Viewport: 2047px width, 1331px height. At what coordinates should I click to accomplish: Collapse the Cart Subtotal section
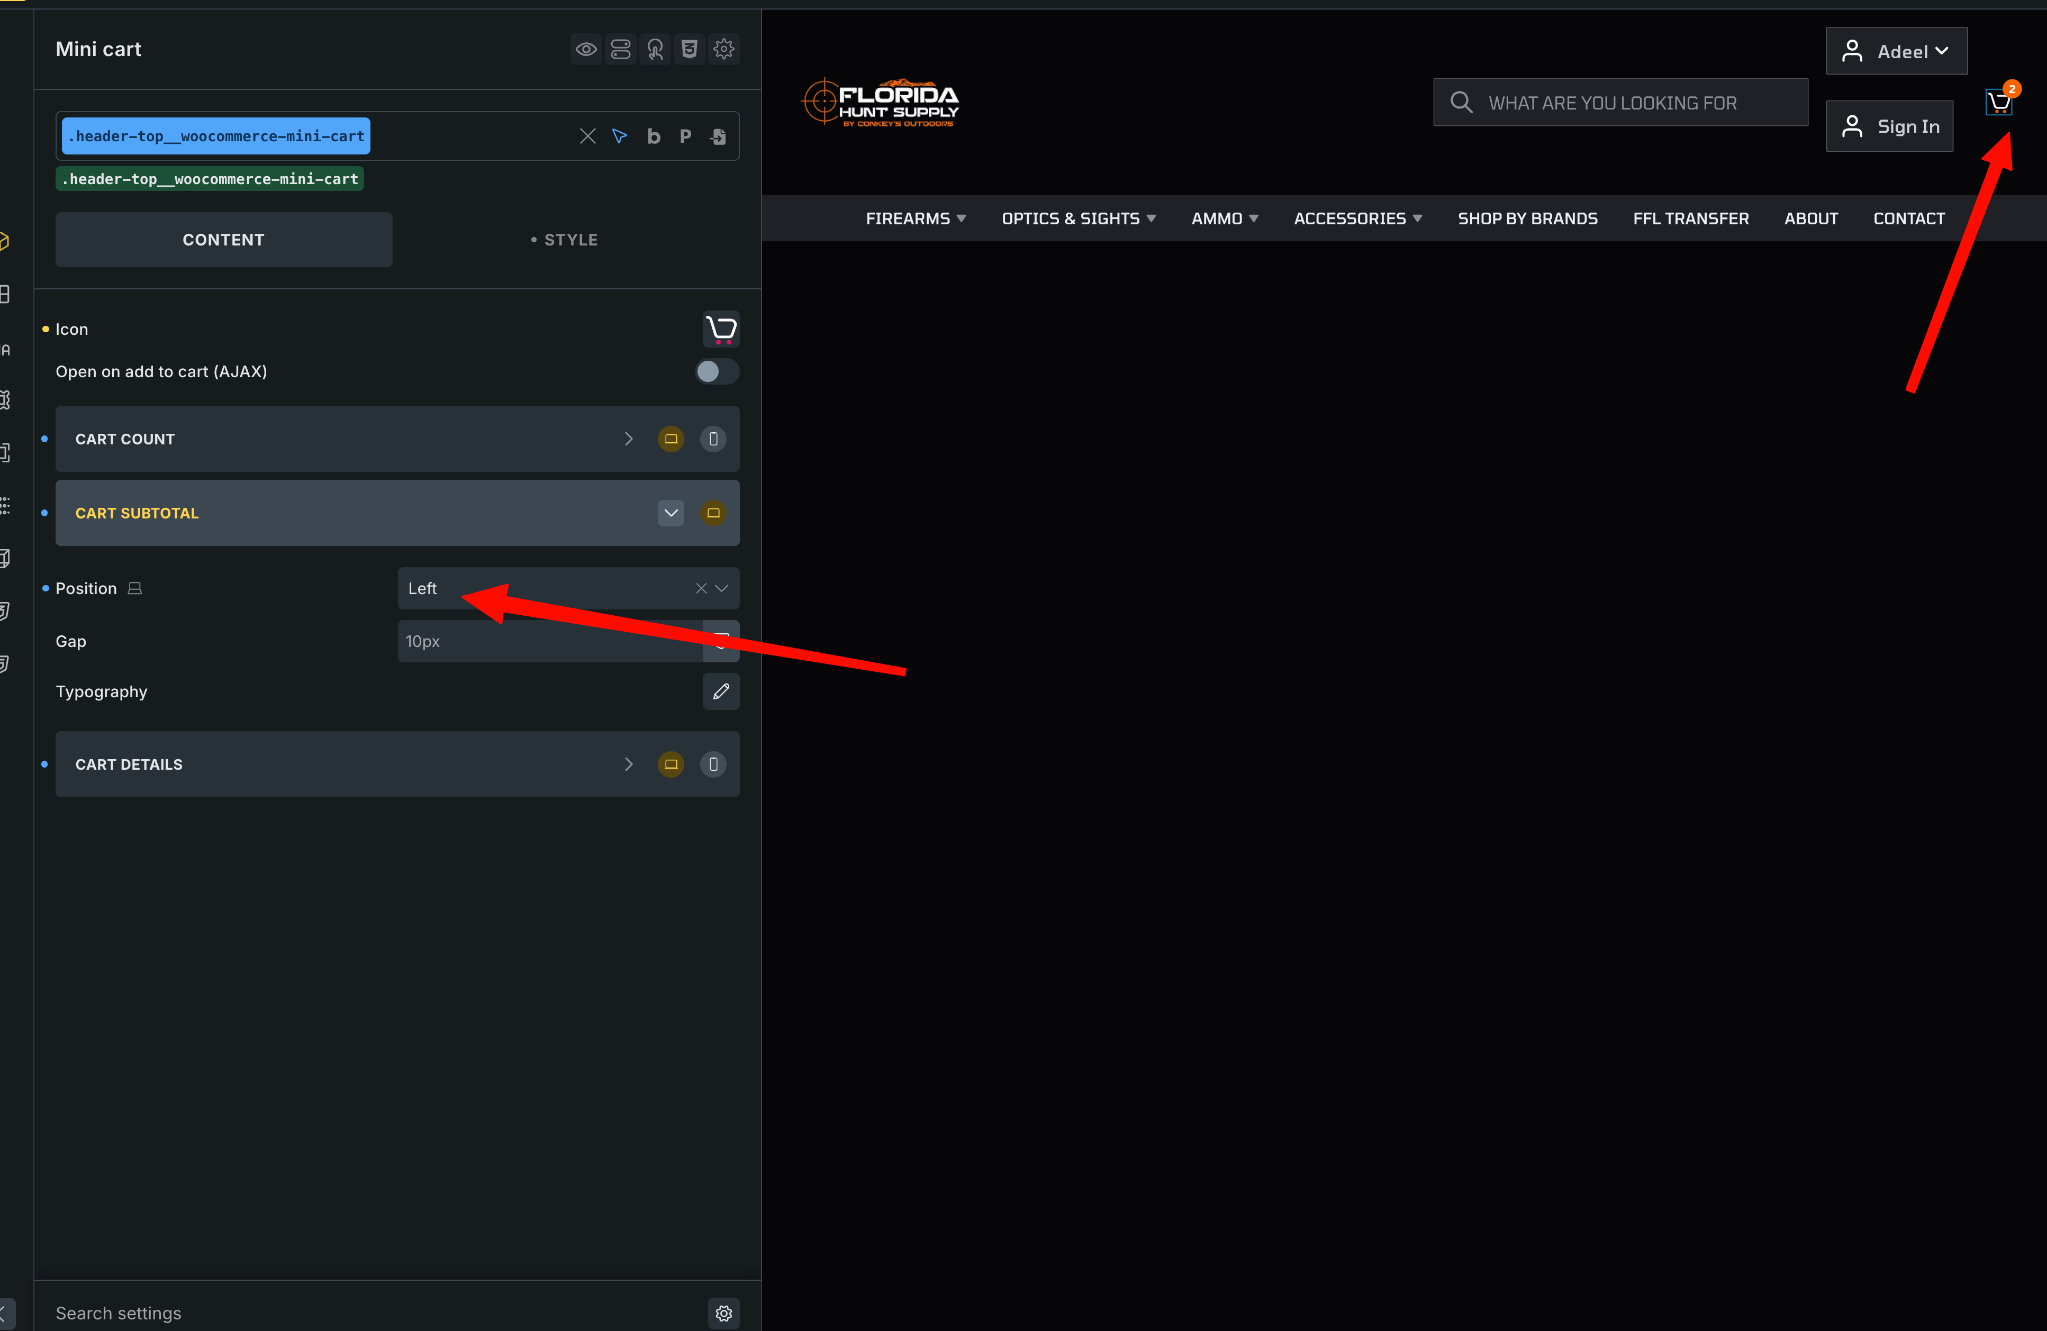[x=671, y=513]
